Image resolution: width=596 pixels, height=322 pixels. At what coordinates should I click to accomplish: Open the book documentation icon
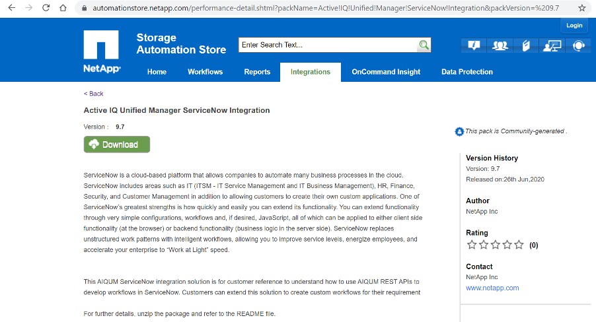[x=526, y=46]
